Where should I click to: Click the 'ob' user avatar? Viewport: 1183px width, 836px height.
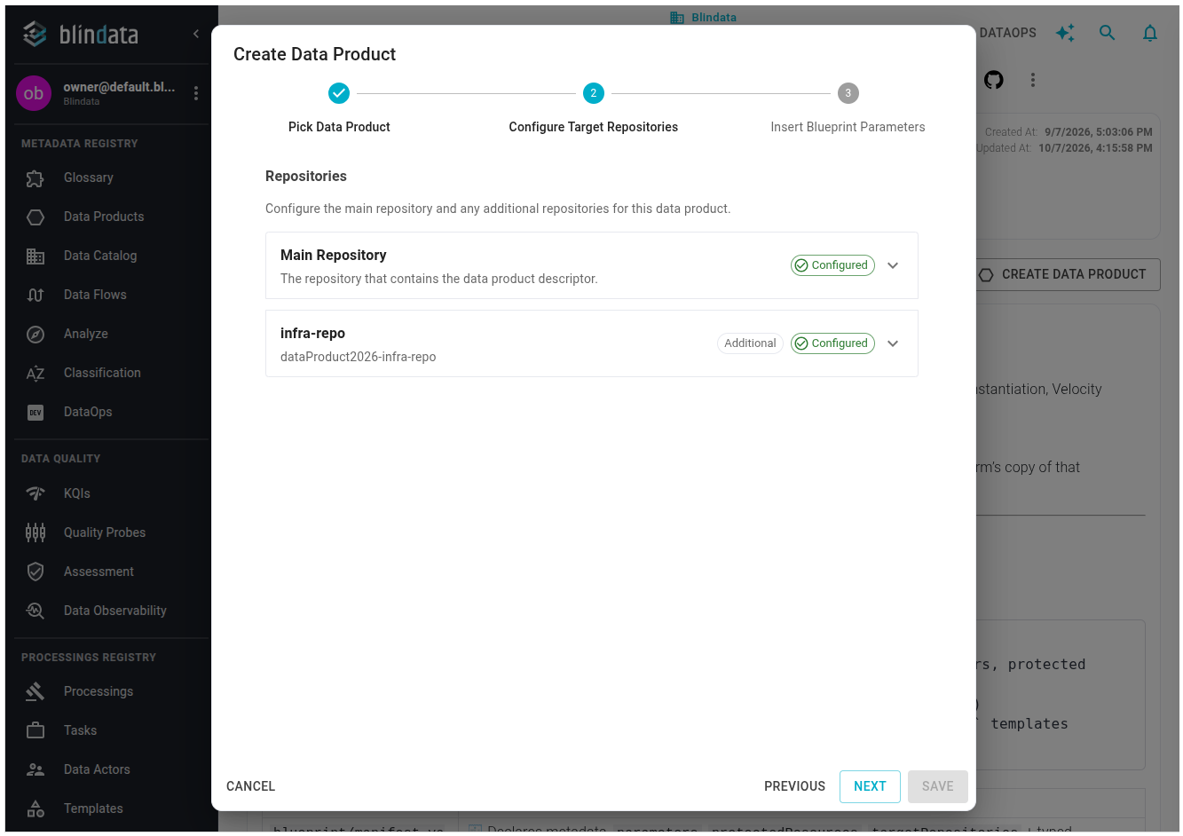click(34, 93)
